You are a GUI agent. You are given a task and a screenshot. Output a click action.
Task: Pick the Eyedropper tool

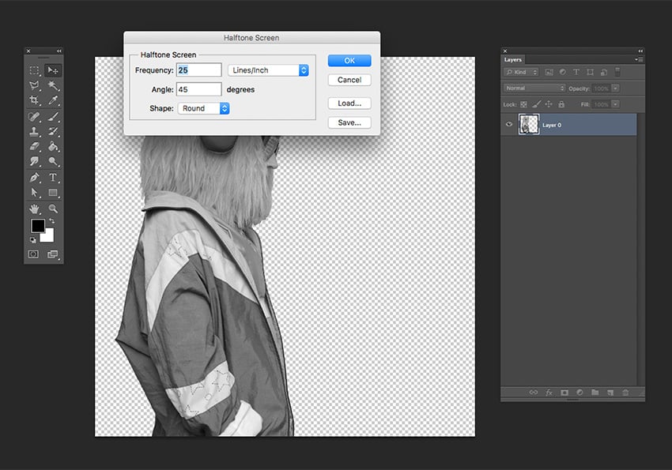(53, 100)
